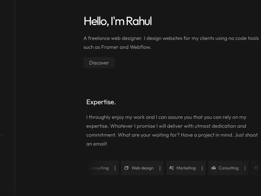Click the handshake icon beside Consulting
The height and width of the screenshot is (196, 261).
pyautogui.click(x=213, y=168)
